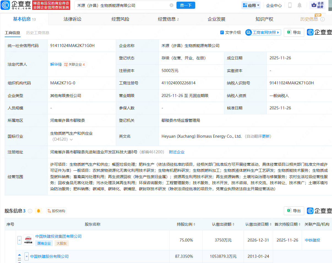Clear the search box with the X icon
The image size is (332, 263).
pyautogui.click(x=172, y=5)
